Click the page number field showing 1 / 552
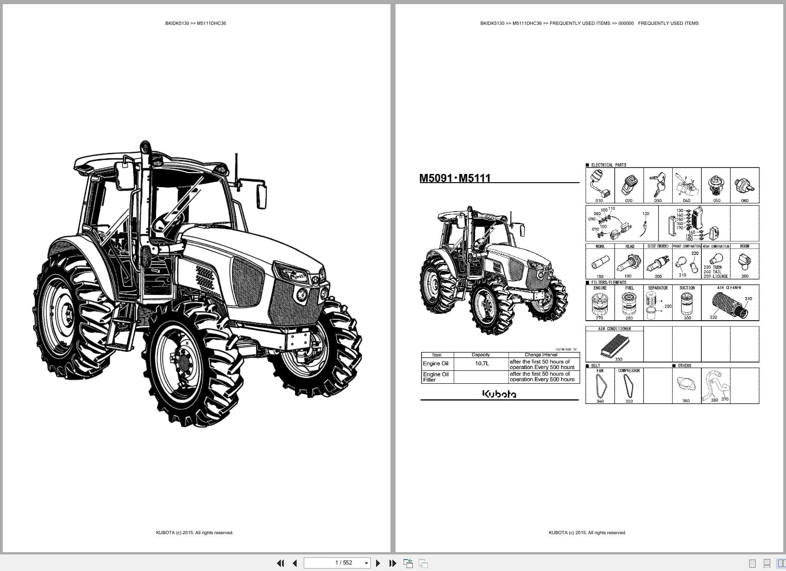Viewport: 786px width, 571px height. pos(337,563)
